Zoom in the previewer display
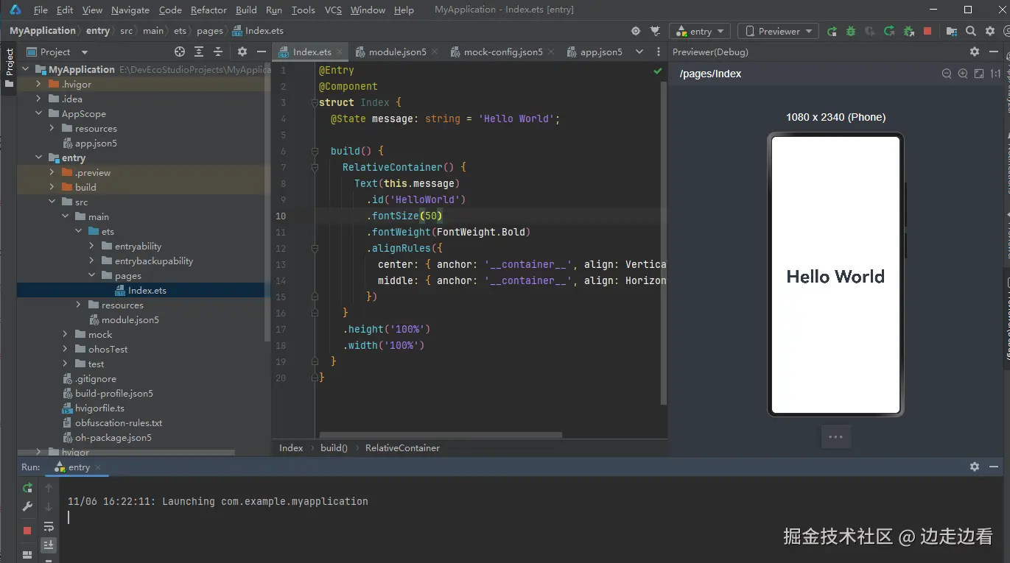Viewport: 1010px width, 563px height. coord(963,74)
